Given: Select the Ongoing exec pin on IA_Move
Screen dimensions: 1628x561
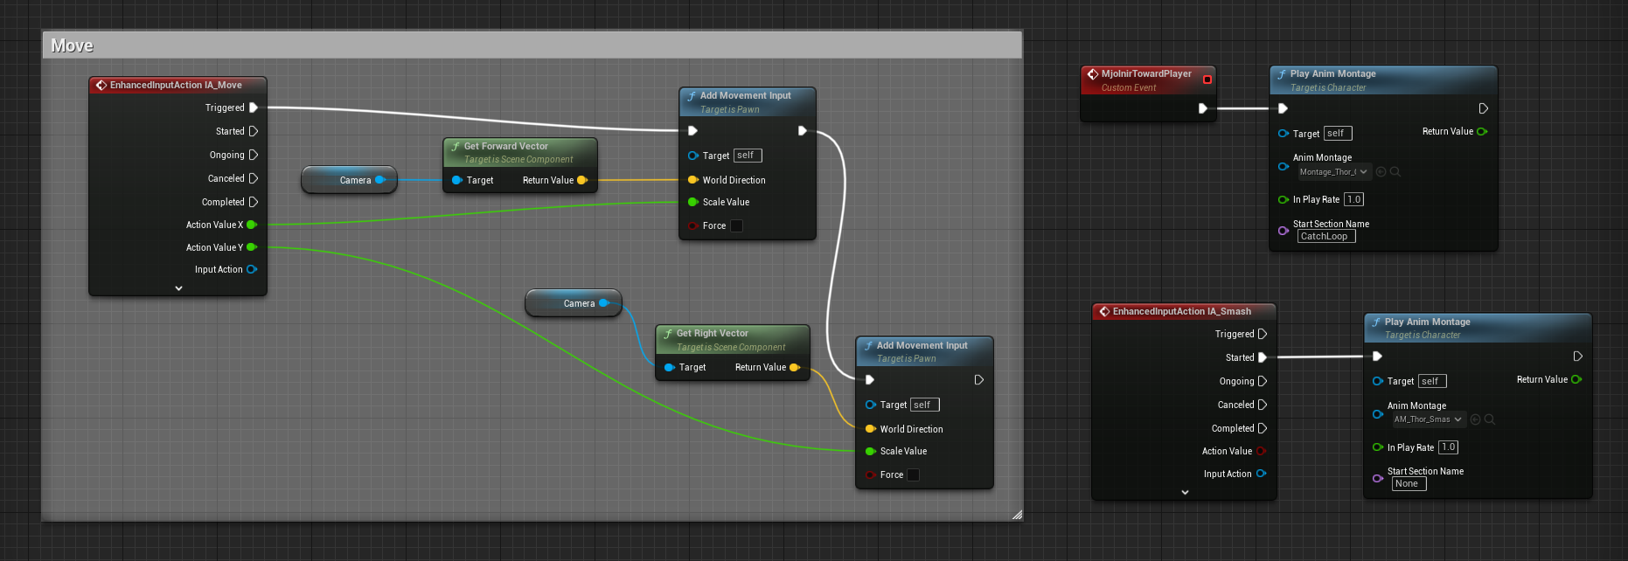Looking at the screenshot, I should (x=254, y=155).
